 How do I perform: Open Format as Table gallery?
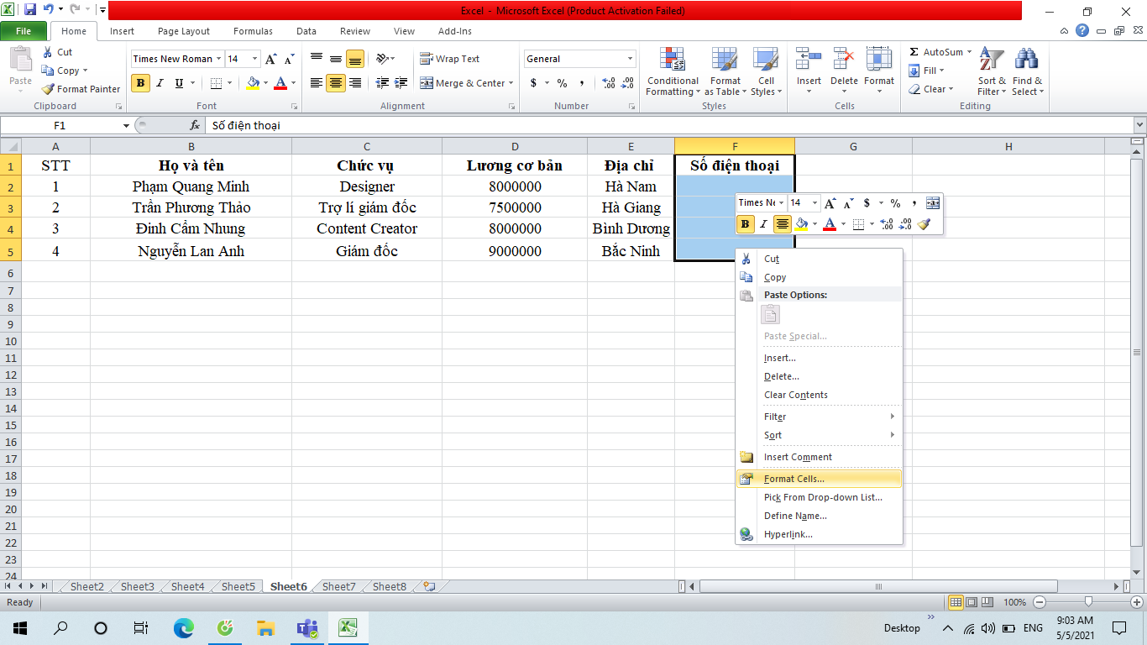pos(724,73)
